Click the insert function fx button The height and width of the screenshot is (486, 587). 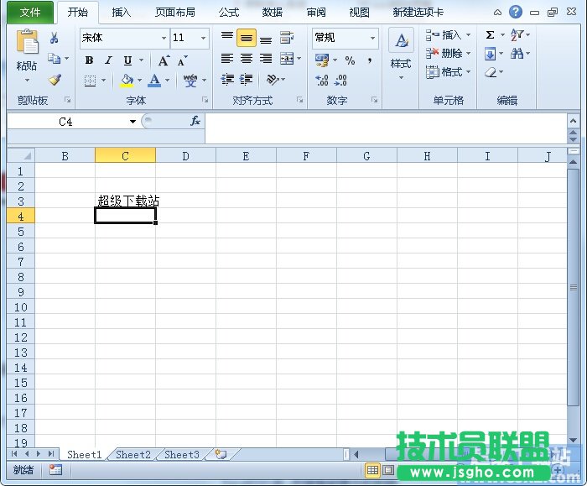pos(195,121)
